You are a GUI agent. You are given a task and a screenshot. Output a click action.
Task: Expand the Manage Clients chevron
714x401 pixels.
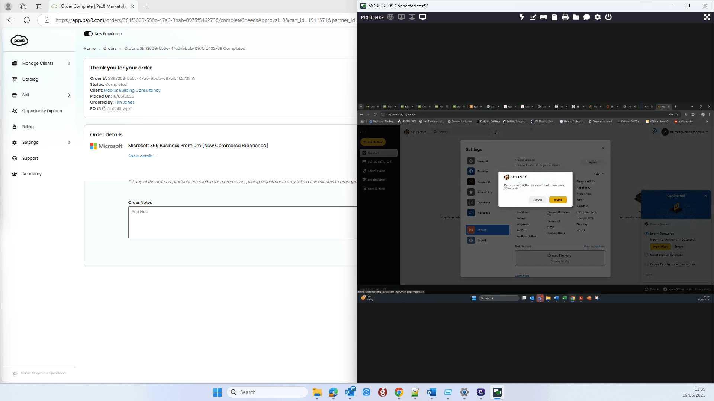[69, 63]
